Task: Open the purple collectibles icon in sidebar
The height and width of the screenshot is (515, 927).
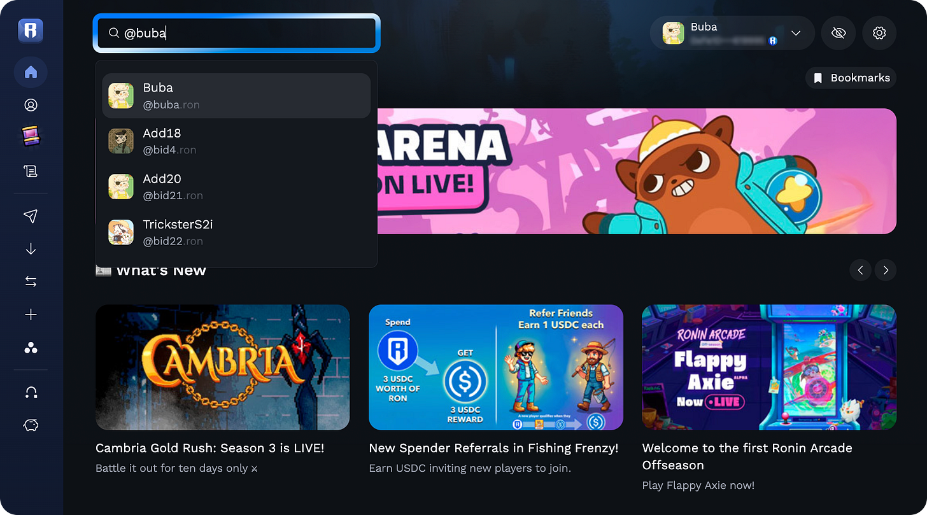Action: pyautogui.click(x=31, y=136)
